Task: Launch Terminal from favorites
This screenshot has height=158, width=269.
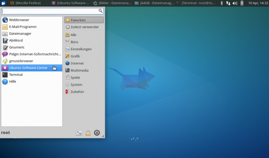Action: [x=32, y=75]
